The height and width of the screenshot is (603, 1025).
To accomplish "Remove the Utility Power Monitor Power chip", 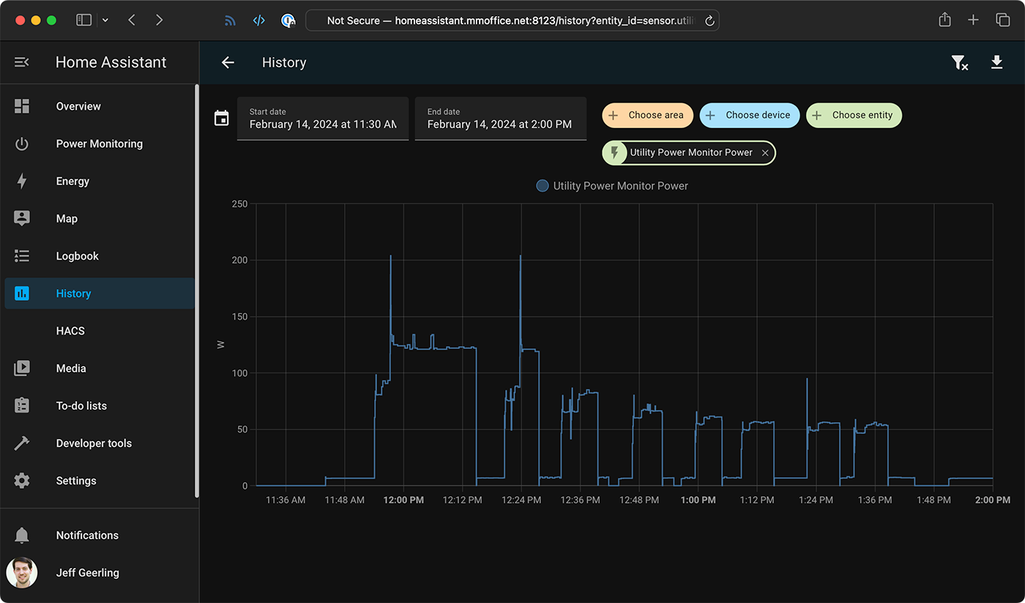I will [765, 153].
